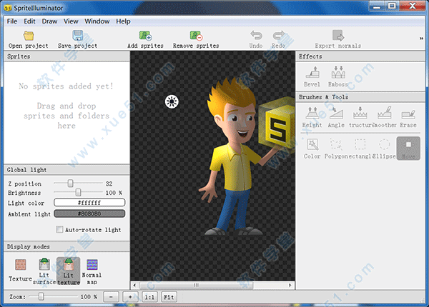Click the Add sprites icon
This screenshot has width=429, height=307.
(145, 36)
